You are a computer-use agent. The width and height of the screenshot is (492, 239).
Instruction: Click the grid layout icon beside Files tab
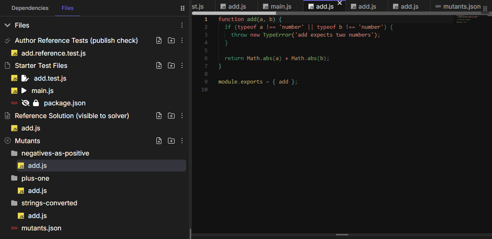point(182,8)
